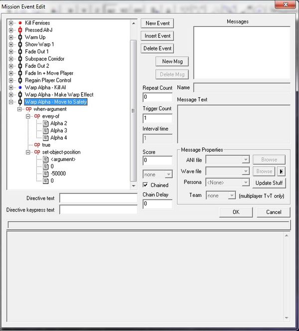
Task: Click the red chain icon beside Pressed Alt-J
Action: click(20, 30)
